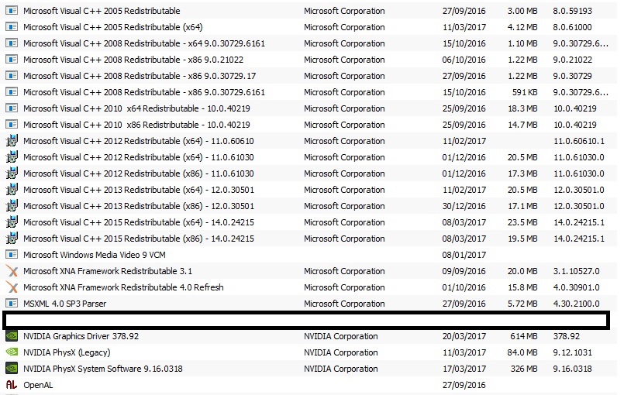Click the NVIDIA PhysX (Legacy) icon
This screenshot has height=395, width=624.
tap(12, 352)
